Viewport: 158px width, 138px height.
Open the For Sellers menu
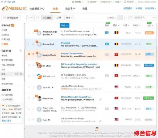point(106,2)
